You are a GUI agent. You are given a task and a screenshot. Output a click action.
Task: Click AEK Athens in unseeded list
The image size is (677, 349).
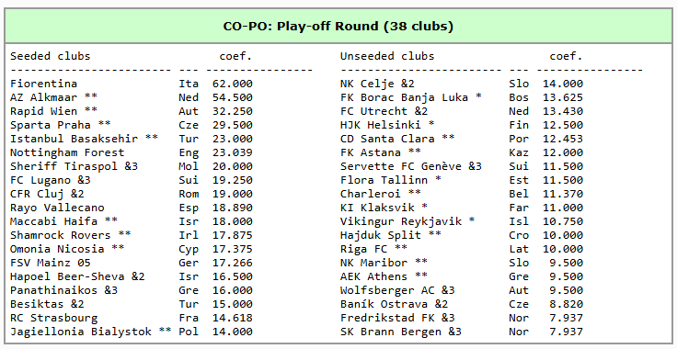point(373,276)
